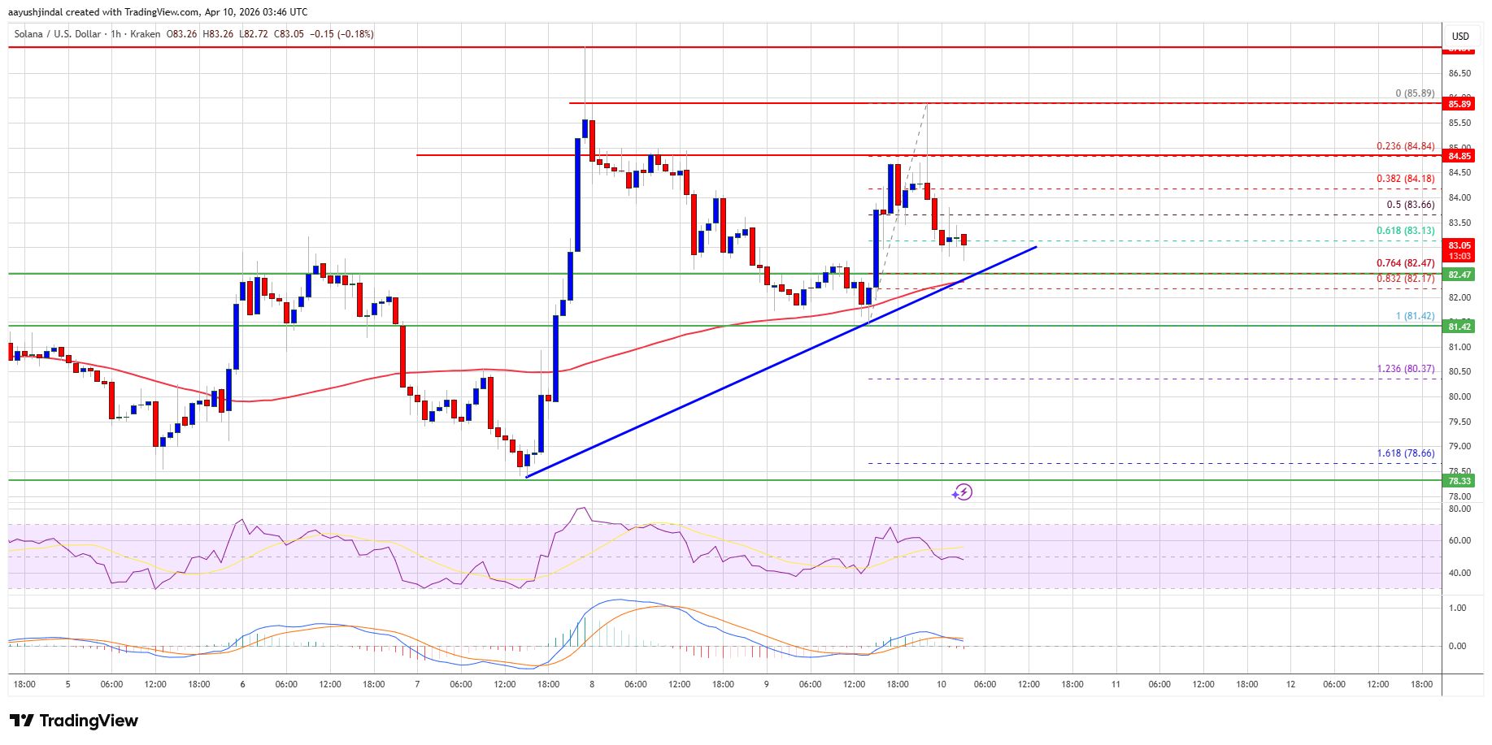Click the TradingView logo at bottom left
The image size is (1492, 745).
click(74, 721)
